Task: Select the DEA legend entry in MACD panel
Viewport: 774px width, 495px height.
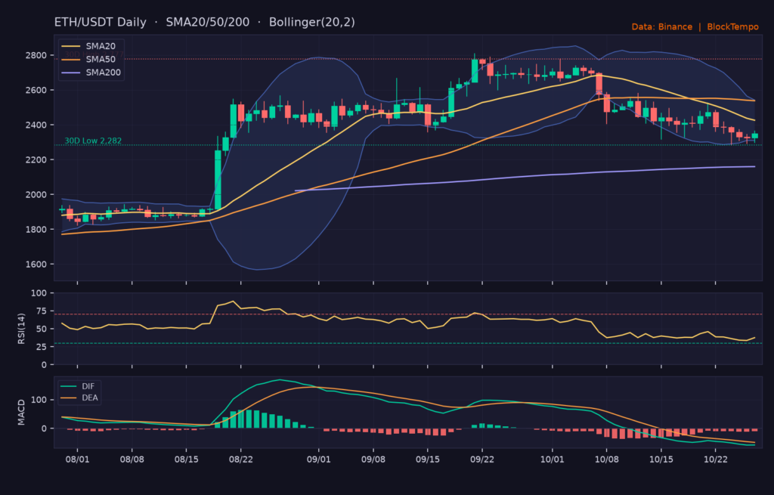Action: click(79, 398)
